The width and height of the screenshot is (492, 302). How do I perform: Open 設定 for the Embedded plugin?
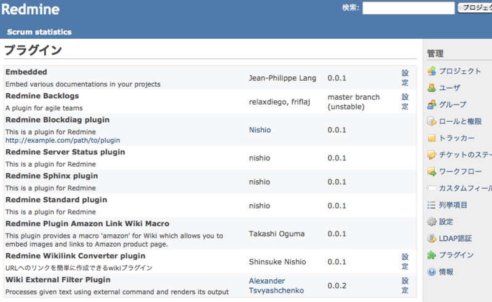(x=405, y=77)
